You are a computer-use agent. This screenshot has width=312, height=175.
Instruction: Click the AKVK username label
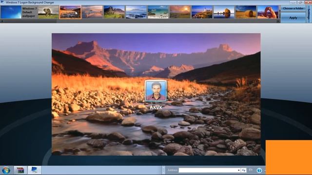pyautogui.click(x=156, y=107)
